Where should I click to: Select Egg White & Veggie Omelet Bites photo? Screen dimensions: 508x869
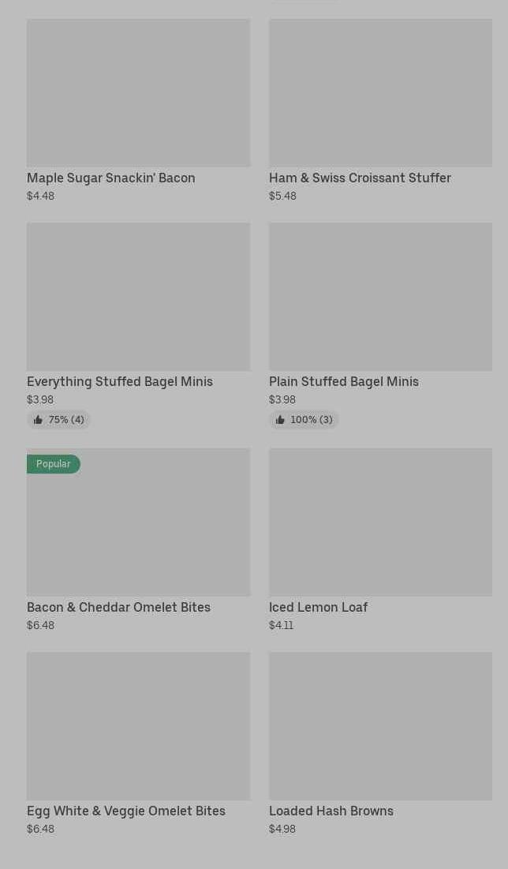tap(138, 725)
